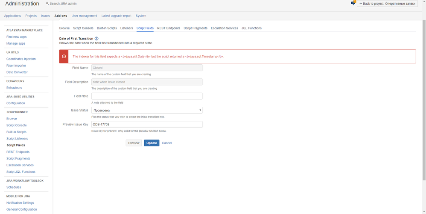Select the Add-ons admin tab
This screenshot has height=214, width=426.
61,16
